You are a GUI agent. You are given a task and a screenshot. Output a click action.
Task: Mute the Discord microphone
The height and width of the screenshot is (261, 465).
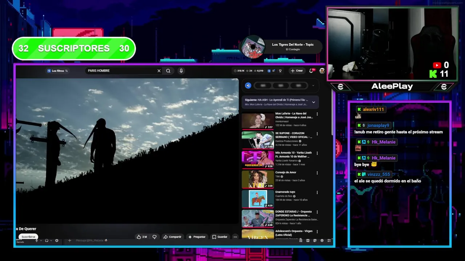coord(36,240)
